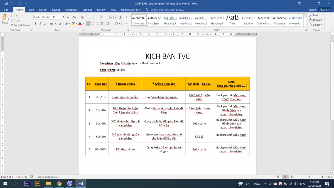Switch to the References tab
The height and width of the screenshot is (188, 334).
point(71,10)
